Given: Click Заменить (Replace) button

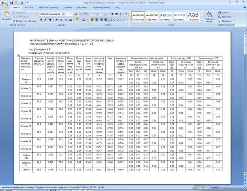Looking at the screenshot, I should click(225, 17).
